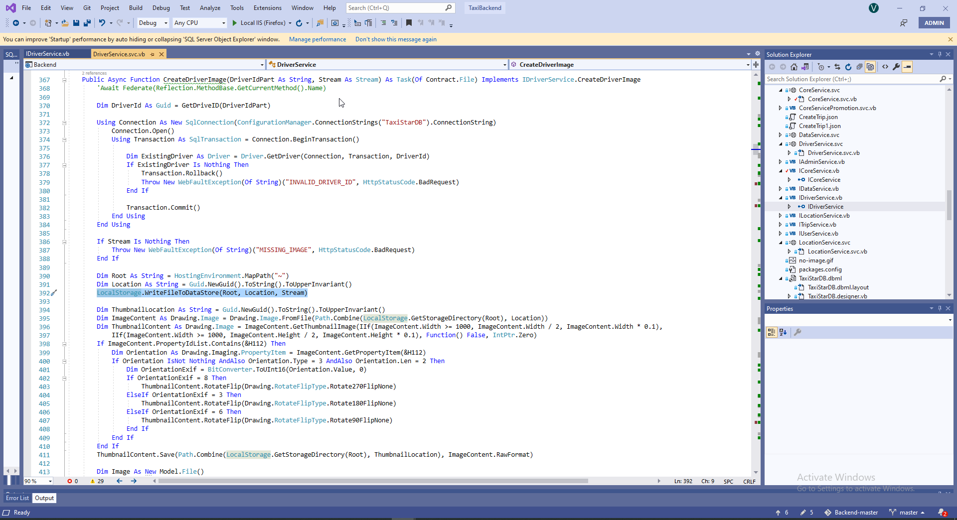
Task: Comment out the selected lines icon
Action: point(383,23)
